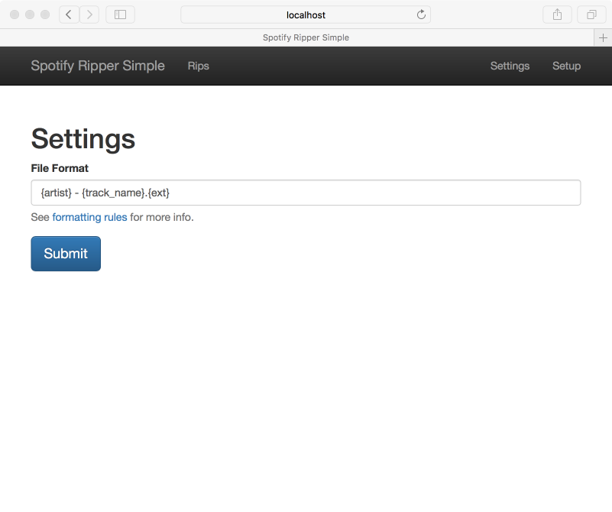This screenshot has height=512, width=612.
Task: Go forward with the browser forward arrow
Action: coord(89,15)
